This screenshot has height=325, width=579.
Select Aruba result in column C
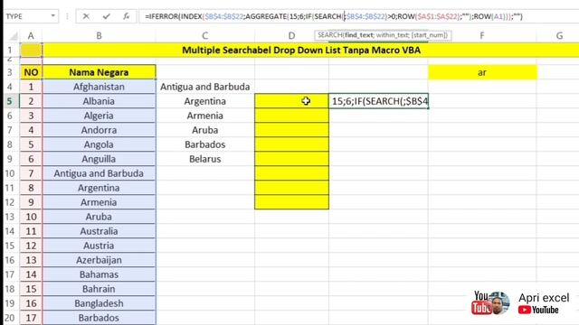[x=205, y=130]
